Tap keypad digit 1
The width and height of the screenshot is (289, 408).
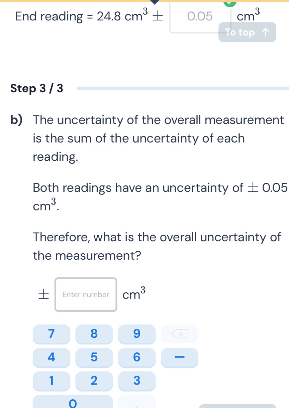point(51,381)
